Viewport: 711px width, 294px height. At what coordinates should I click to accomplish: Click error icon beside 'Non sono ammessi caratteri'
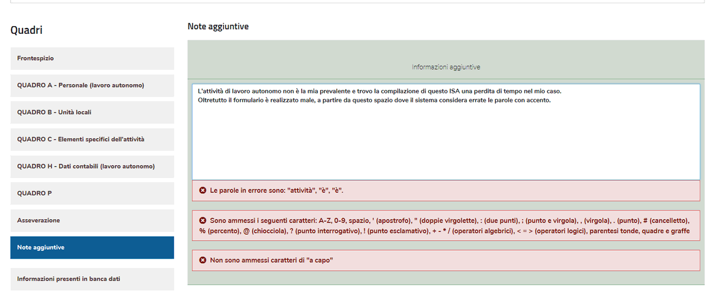[203, 260]
